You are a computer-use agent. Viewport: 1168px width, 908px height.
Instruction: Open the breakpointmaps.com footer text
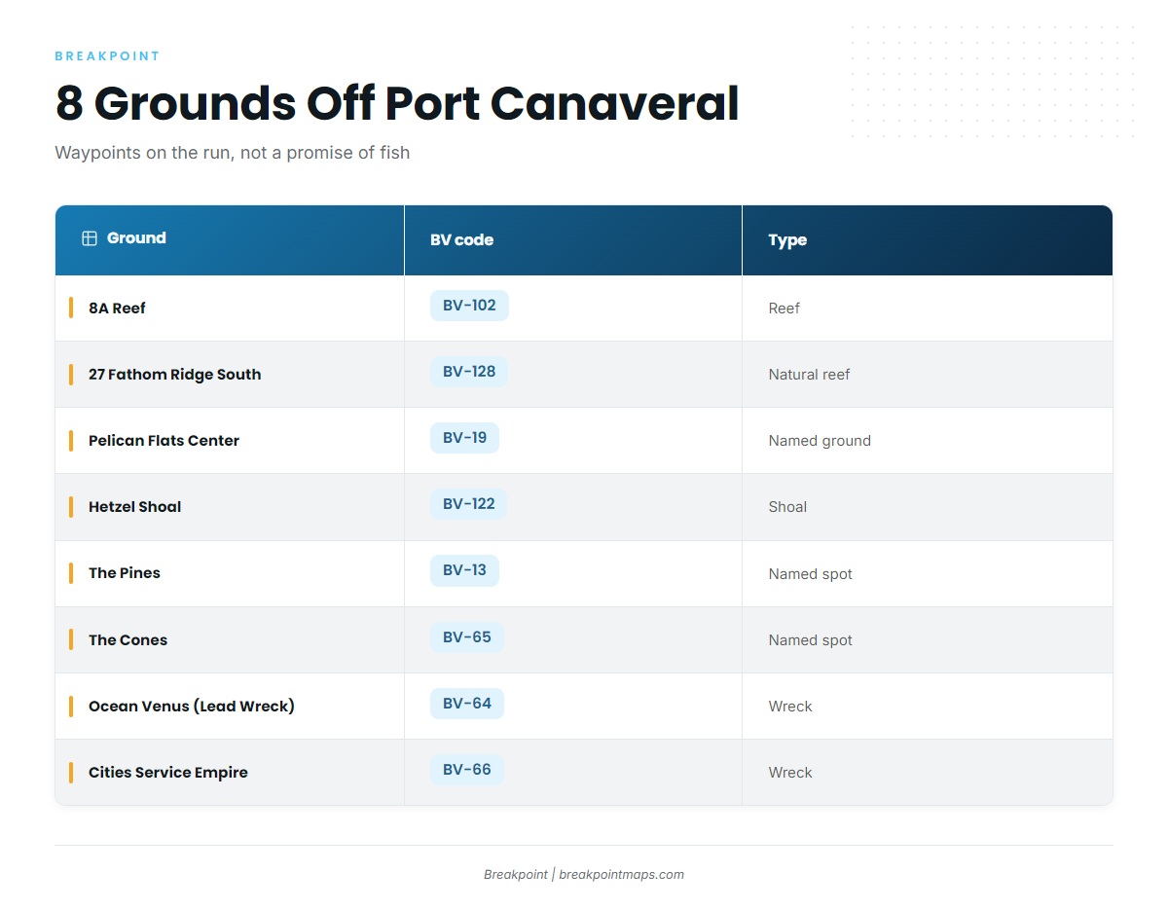pyautogui.click(x=621, y=875)
